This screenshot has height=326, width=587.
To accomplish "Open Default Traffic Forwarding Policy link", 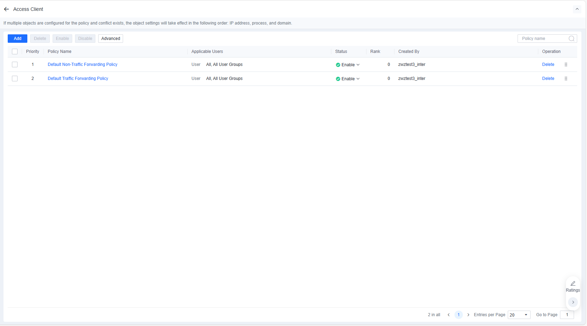I will coord(78,79).
